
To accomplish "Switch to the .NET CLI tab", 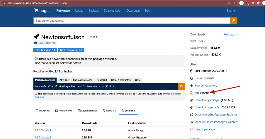I will (64, 80).
